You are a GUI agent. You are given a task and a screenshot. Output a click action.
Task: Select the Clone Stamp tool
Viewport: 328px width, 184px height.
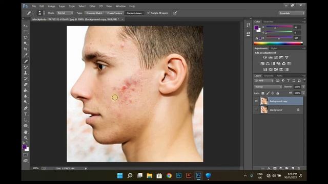26,73
